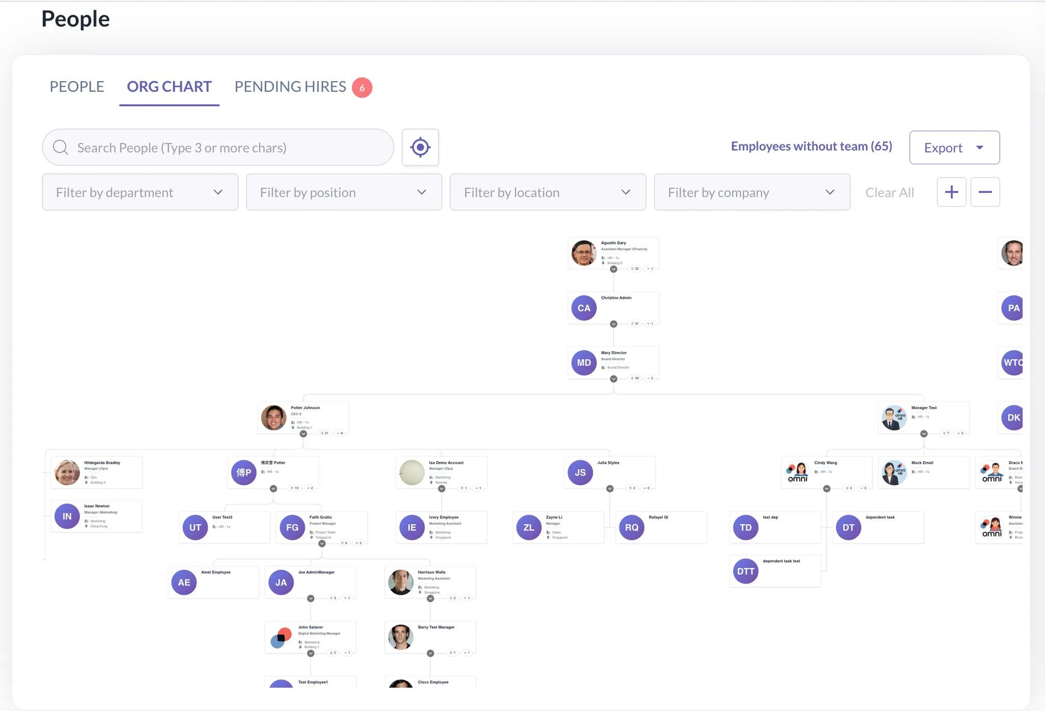Click Potter Johnson's profile photo
This screenshot has width=1045, height=711.
(273, 418)
